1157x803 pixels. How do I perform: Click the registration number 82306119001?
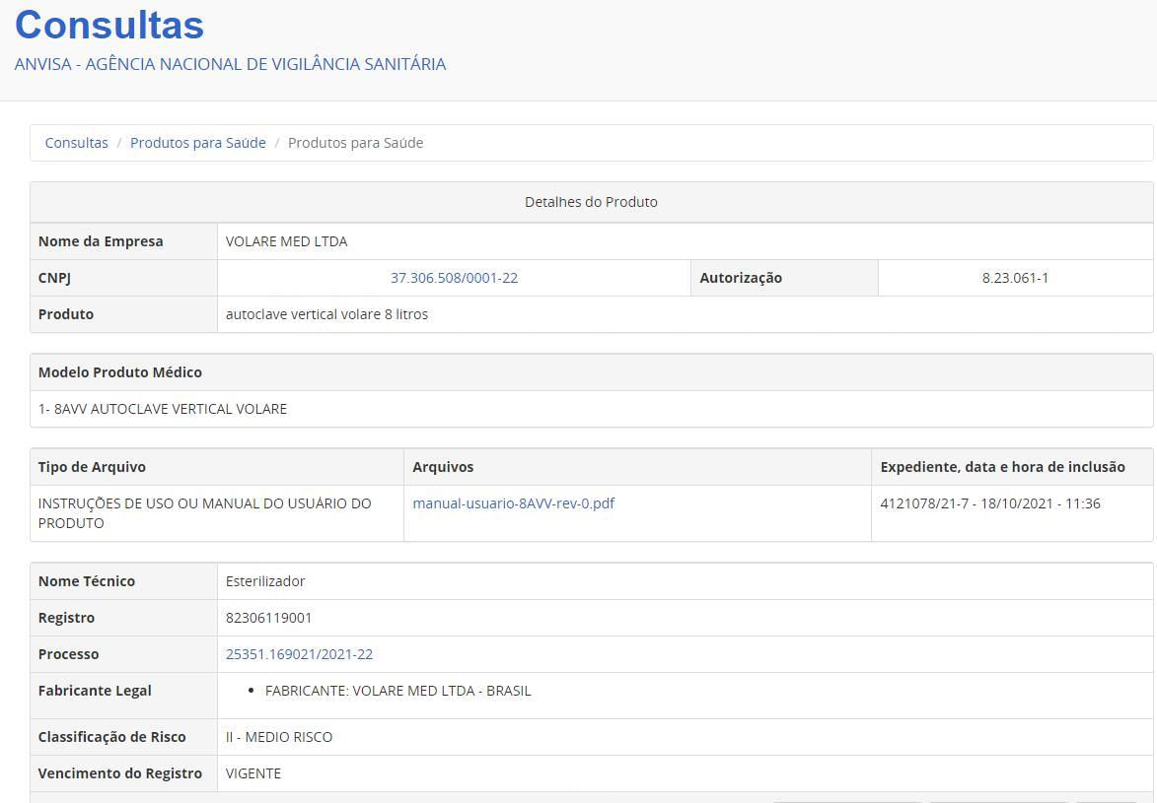268,618
